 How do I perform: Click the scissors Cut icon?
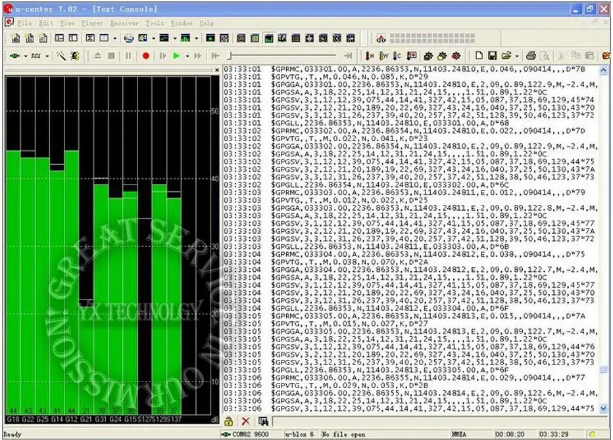[561, 56]
